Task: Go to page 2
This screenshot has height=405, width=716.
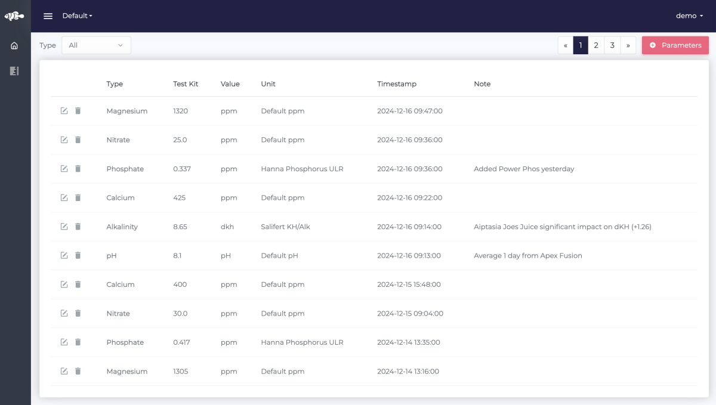Action: click(x=596, y=45)
